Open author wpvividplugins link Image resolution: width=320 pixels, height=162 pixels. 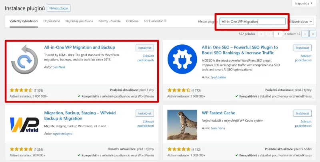tap(63, 134)
